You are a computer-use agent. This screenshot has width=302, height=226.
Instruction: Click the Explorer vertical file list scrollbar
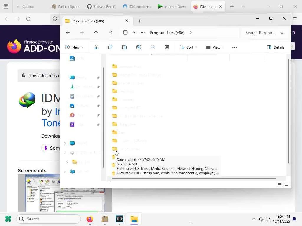(x=288, y=111)
